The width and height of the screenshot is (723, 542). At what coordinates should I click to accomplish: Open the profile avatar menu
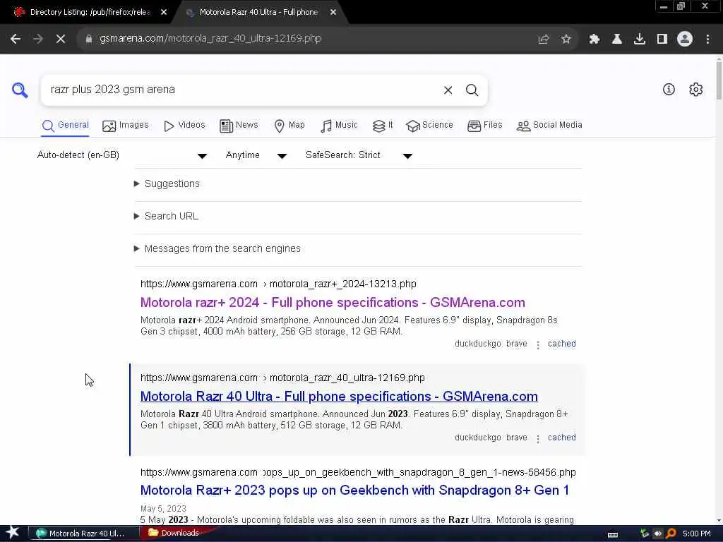click(x=685, y=39)
